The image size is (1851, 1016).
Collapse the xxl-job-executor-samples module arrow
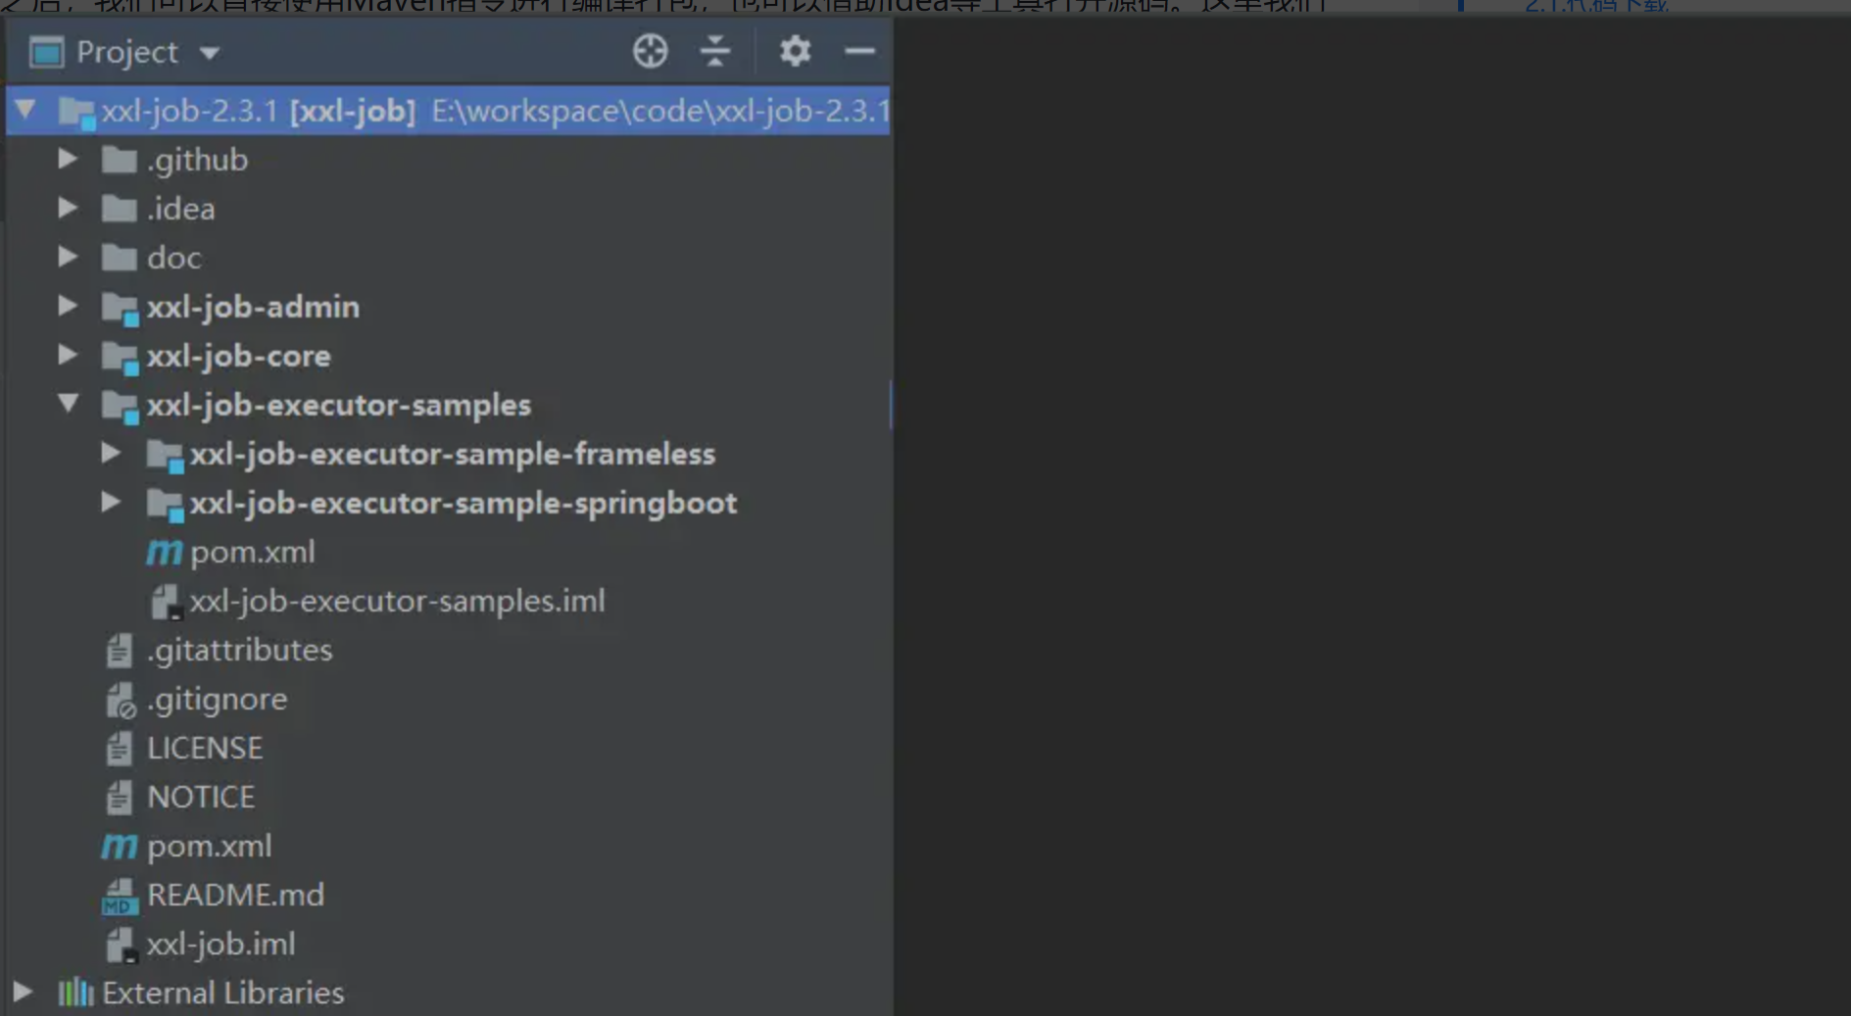click(x=68, y=404)
